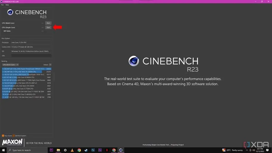
Task: Open the Help menu
Action: pos(7,5)
